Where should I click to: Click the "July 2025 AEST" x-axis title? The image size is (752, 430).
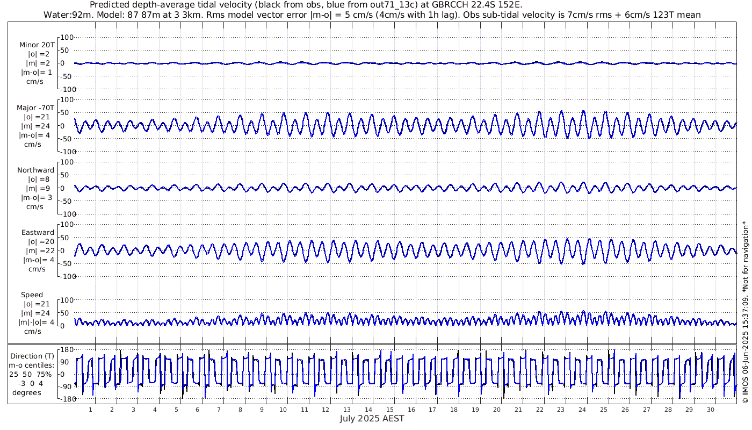coord(372,419)
